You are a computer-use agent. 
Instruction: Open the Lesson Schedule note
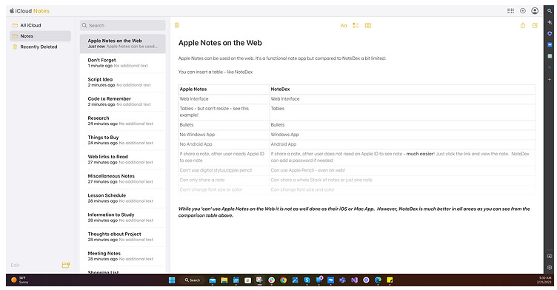(x=122, y=198)
